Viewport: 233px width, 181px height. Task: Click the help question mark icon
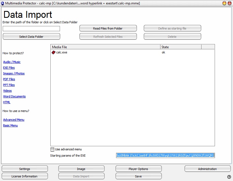229,177
